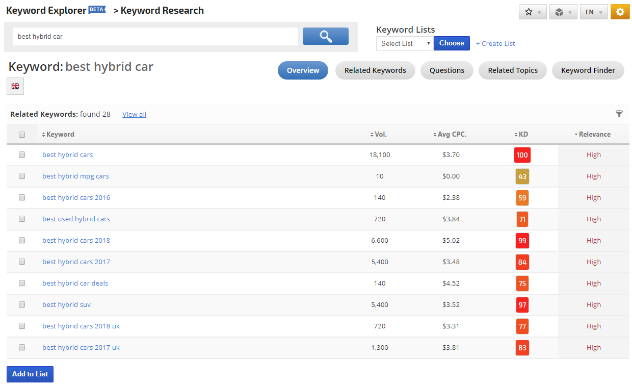
Task: Follow the View all link
Action: pos(134,114)
